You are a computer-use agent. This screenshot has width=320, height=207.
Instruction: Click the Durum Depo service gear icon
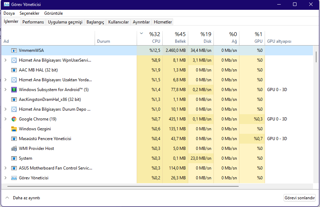click(x=14, y=109)
